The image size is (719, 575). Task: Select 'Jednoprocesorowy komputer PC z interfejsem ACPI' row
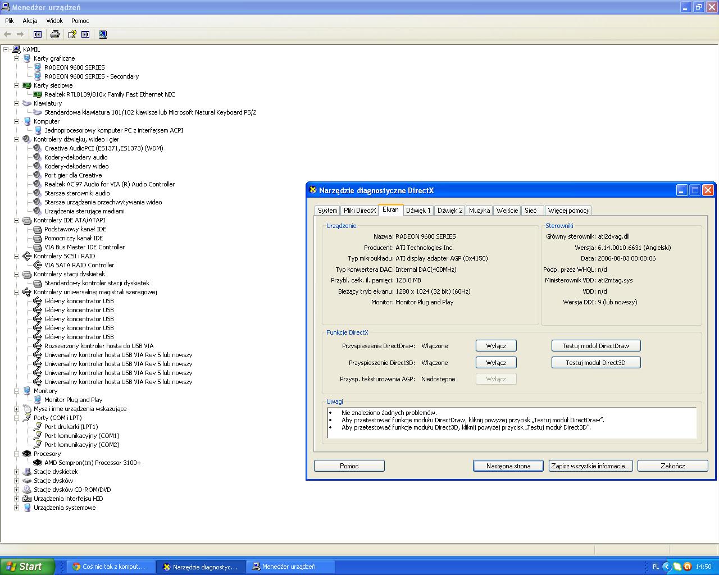(113, 130)
